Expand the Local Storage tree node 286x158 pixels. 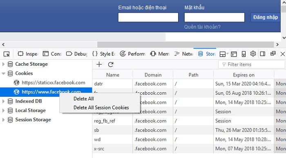tap(3, 110)
